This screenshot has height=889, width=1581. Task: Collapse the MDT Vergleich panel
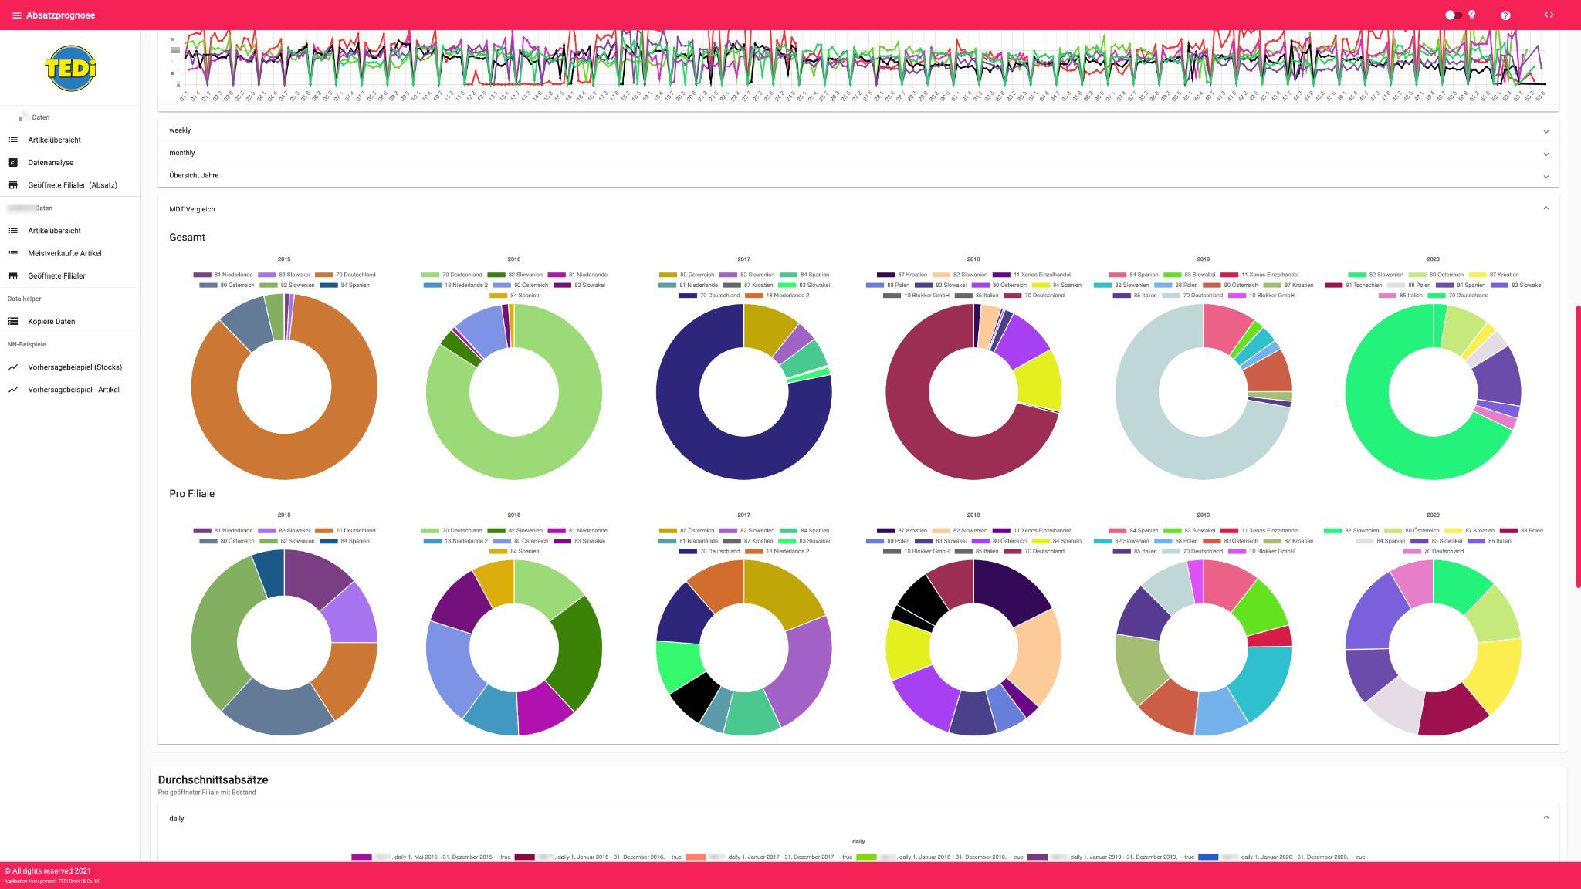click(x=1545, y=208)
